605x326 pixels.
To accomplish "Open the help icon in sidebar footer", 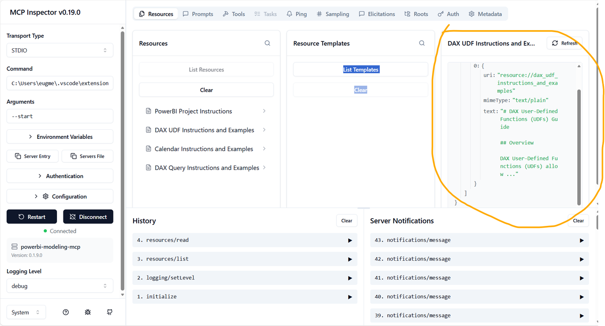I will 66,312.
